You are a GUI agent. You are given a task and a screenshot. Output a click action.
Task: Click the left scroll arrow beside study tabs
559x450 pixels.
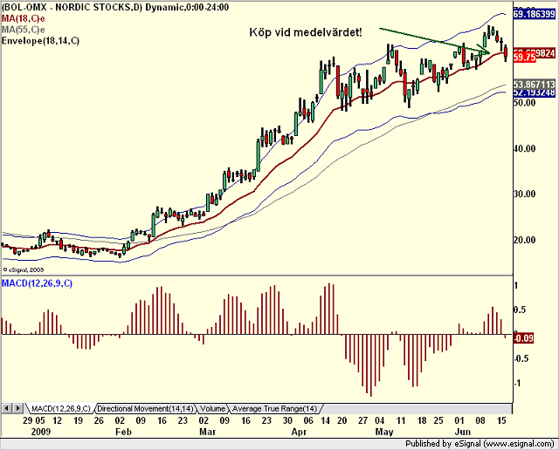pos(7,408)
